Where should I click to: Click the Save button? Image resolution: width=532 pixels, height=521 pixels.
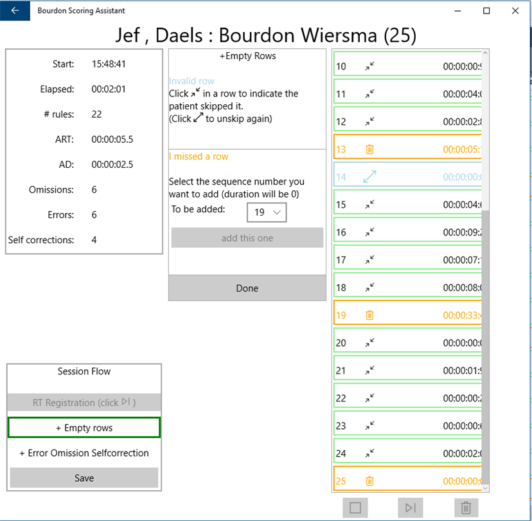coord(84,478)
